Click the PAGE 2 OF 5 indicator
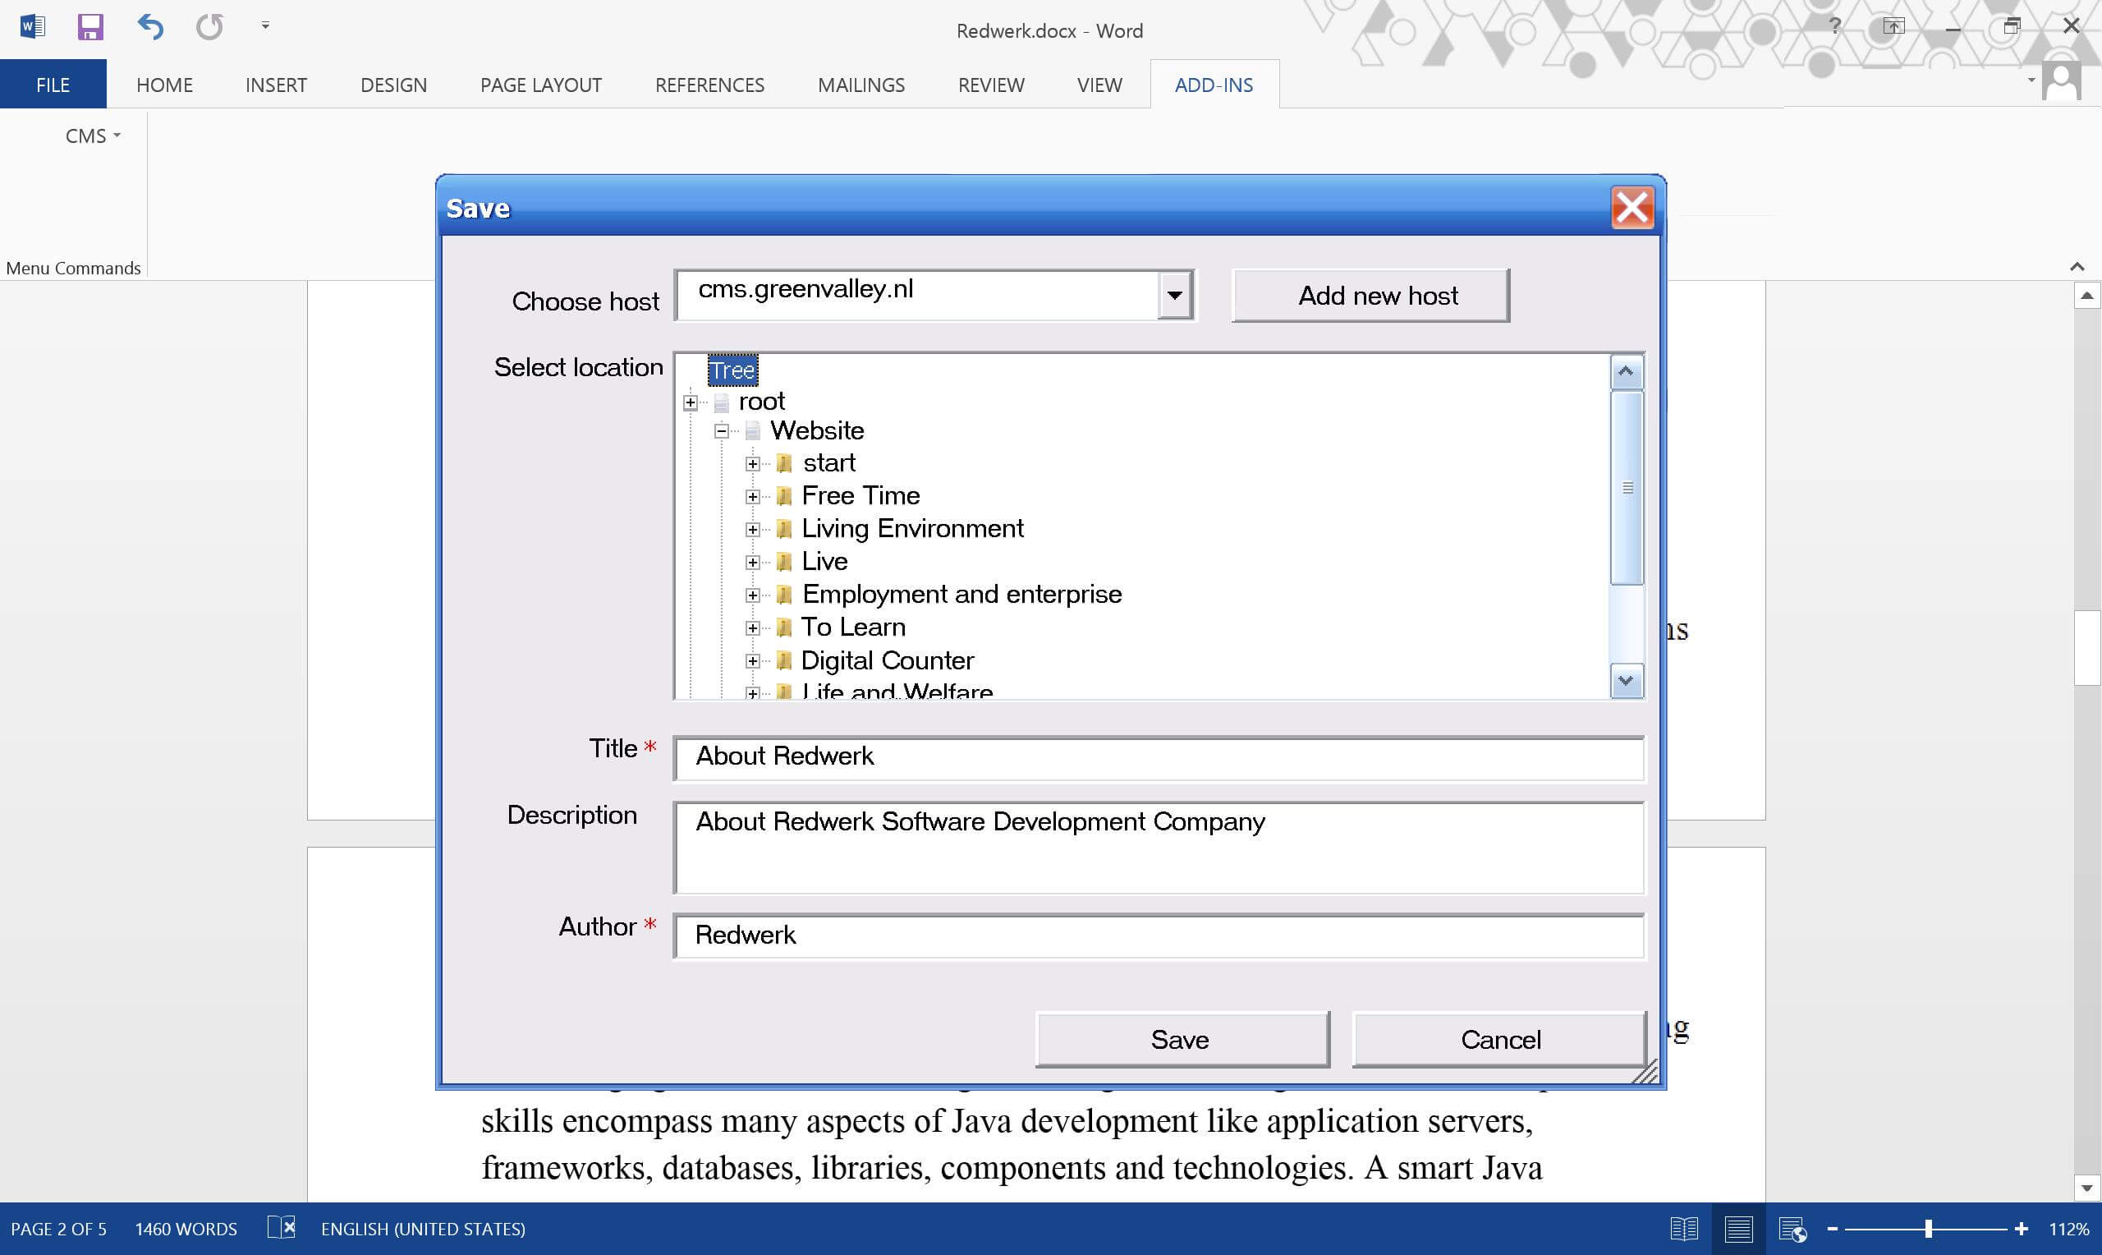Image resolution: width=2102 pixels, height=1255 pixels. click(x=58, y=1229)
